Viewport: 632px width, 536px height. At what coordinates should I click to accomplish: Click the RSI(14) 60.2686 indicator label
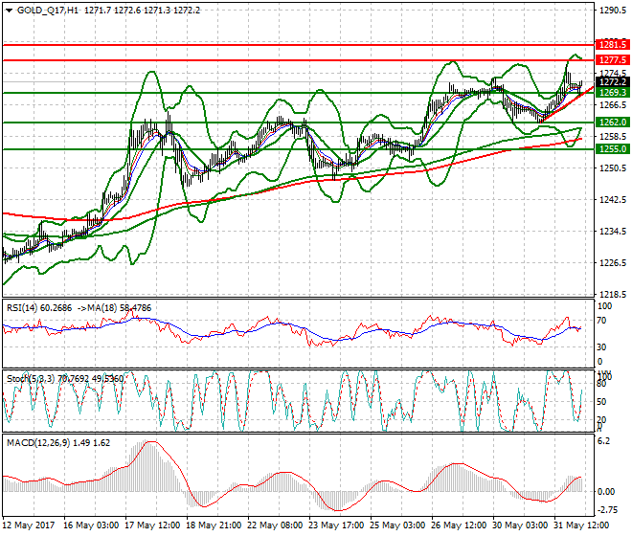pos(39,308)
